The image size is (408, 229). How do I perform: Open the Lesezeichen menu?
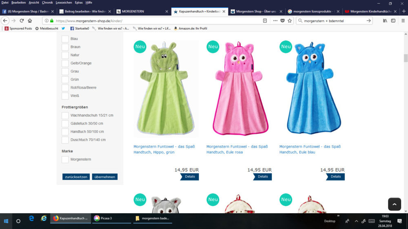point(64,2)
